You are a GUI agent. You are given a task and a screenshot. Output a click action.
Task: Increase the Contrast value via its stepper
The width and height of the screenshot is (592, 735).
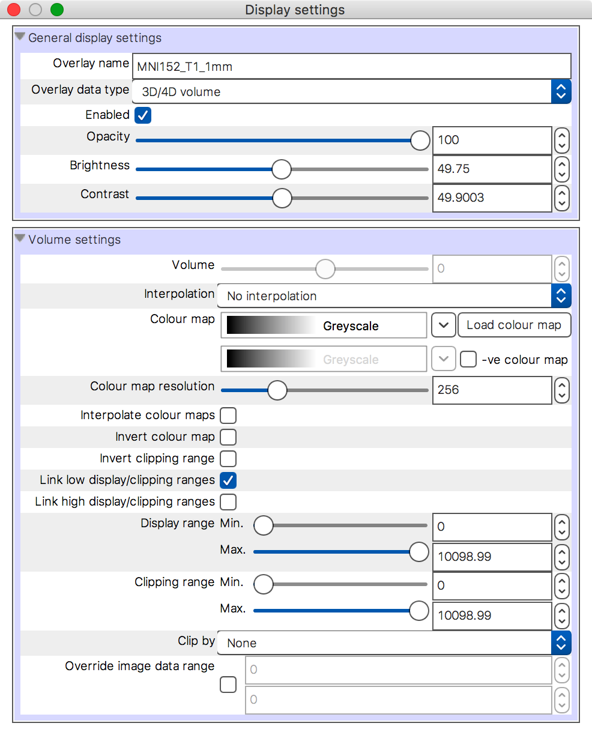coord(562,193)
